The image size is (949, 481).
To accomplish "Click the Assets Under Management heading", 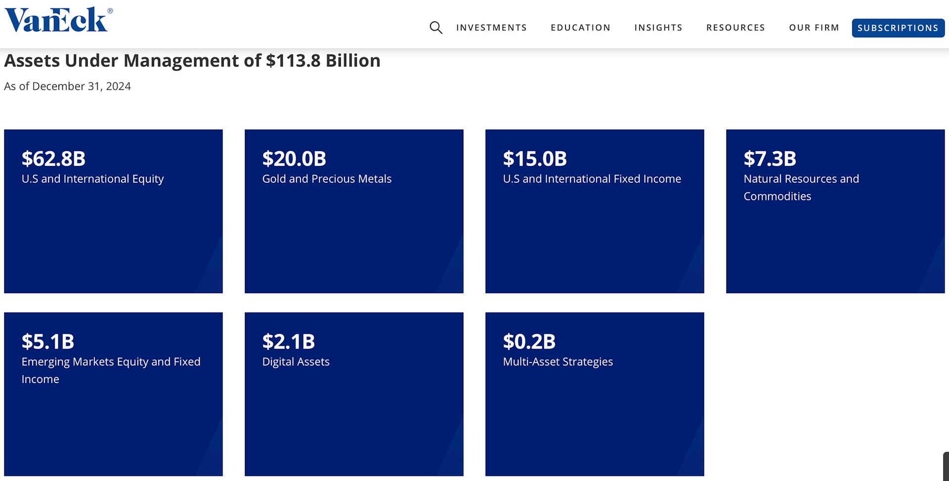I will [192, 61].
